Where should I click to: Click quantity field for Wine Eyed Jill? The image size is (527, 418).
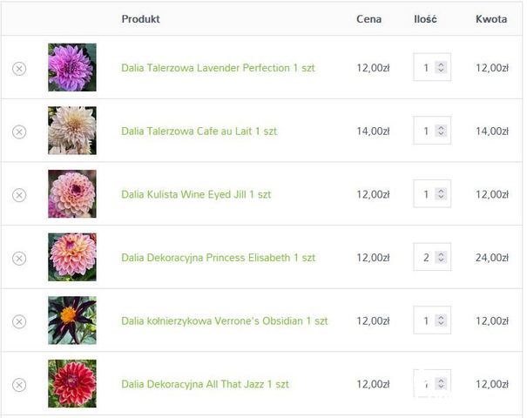432,194
